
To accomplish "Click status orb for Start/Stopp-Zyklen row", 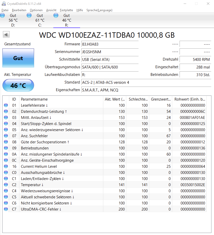I will point(6,124).
